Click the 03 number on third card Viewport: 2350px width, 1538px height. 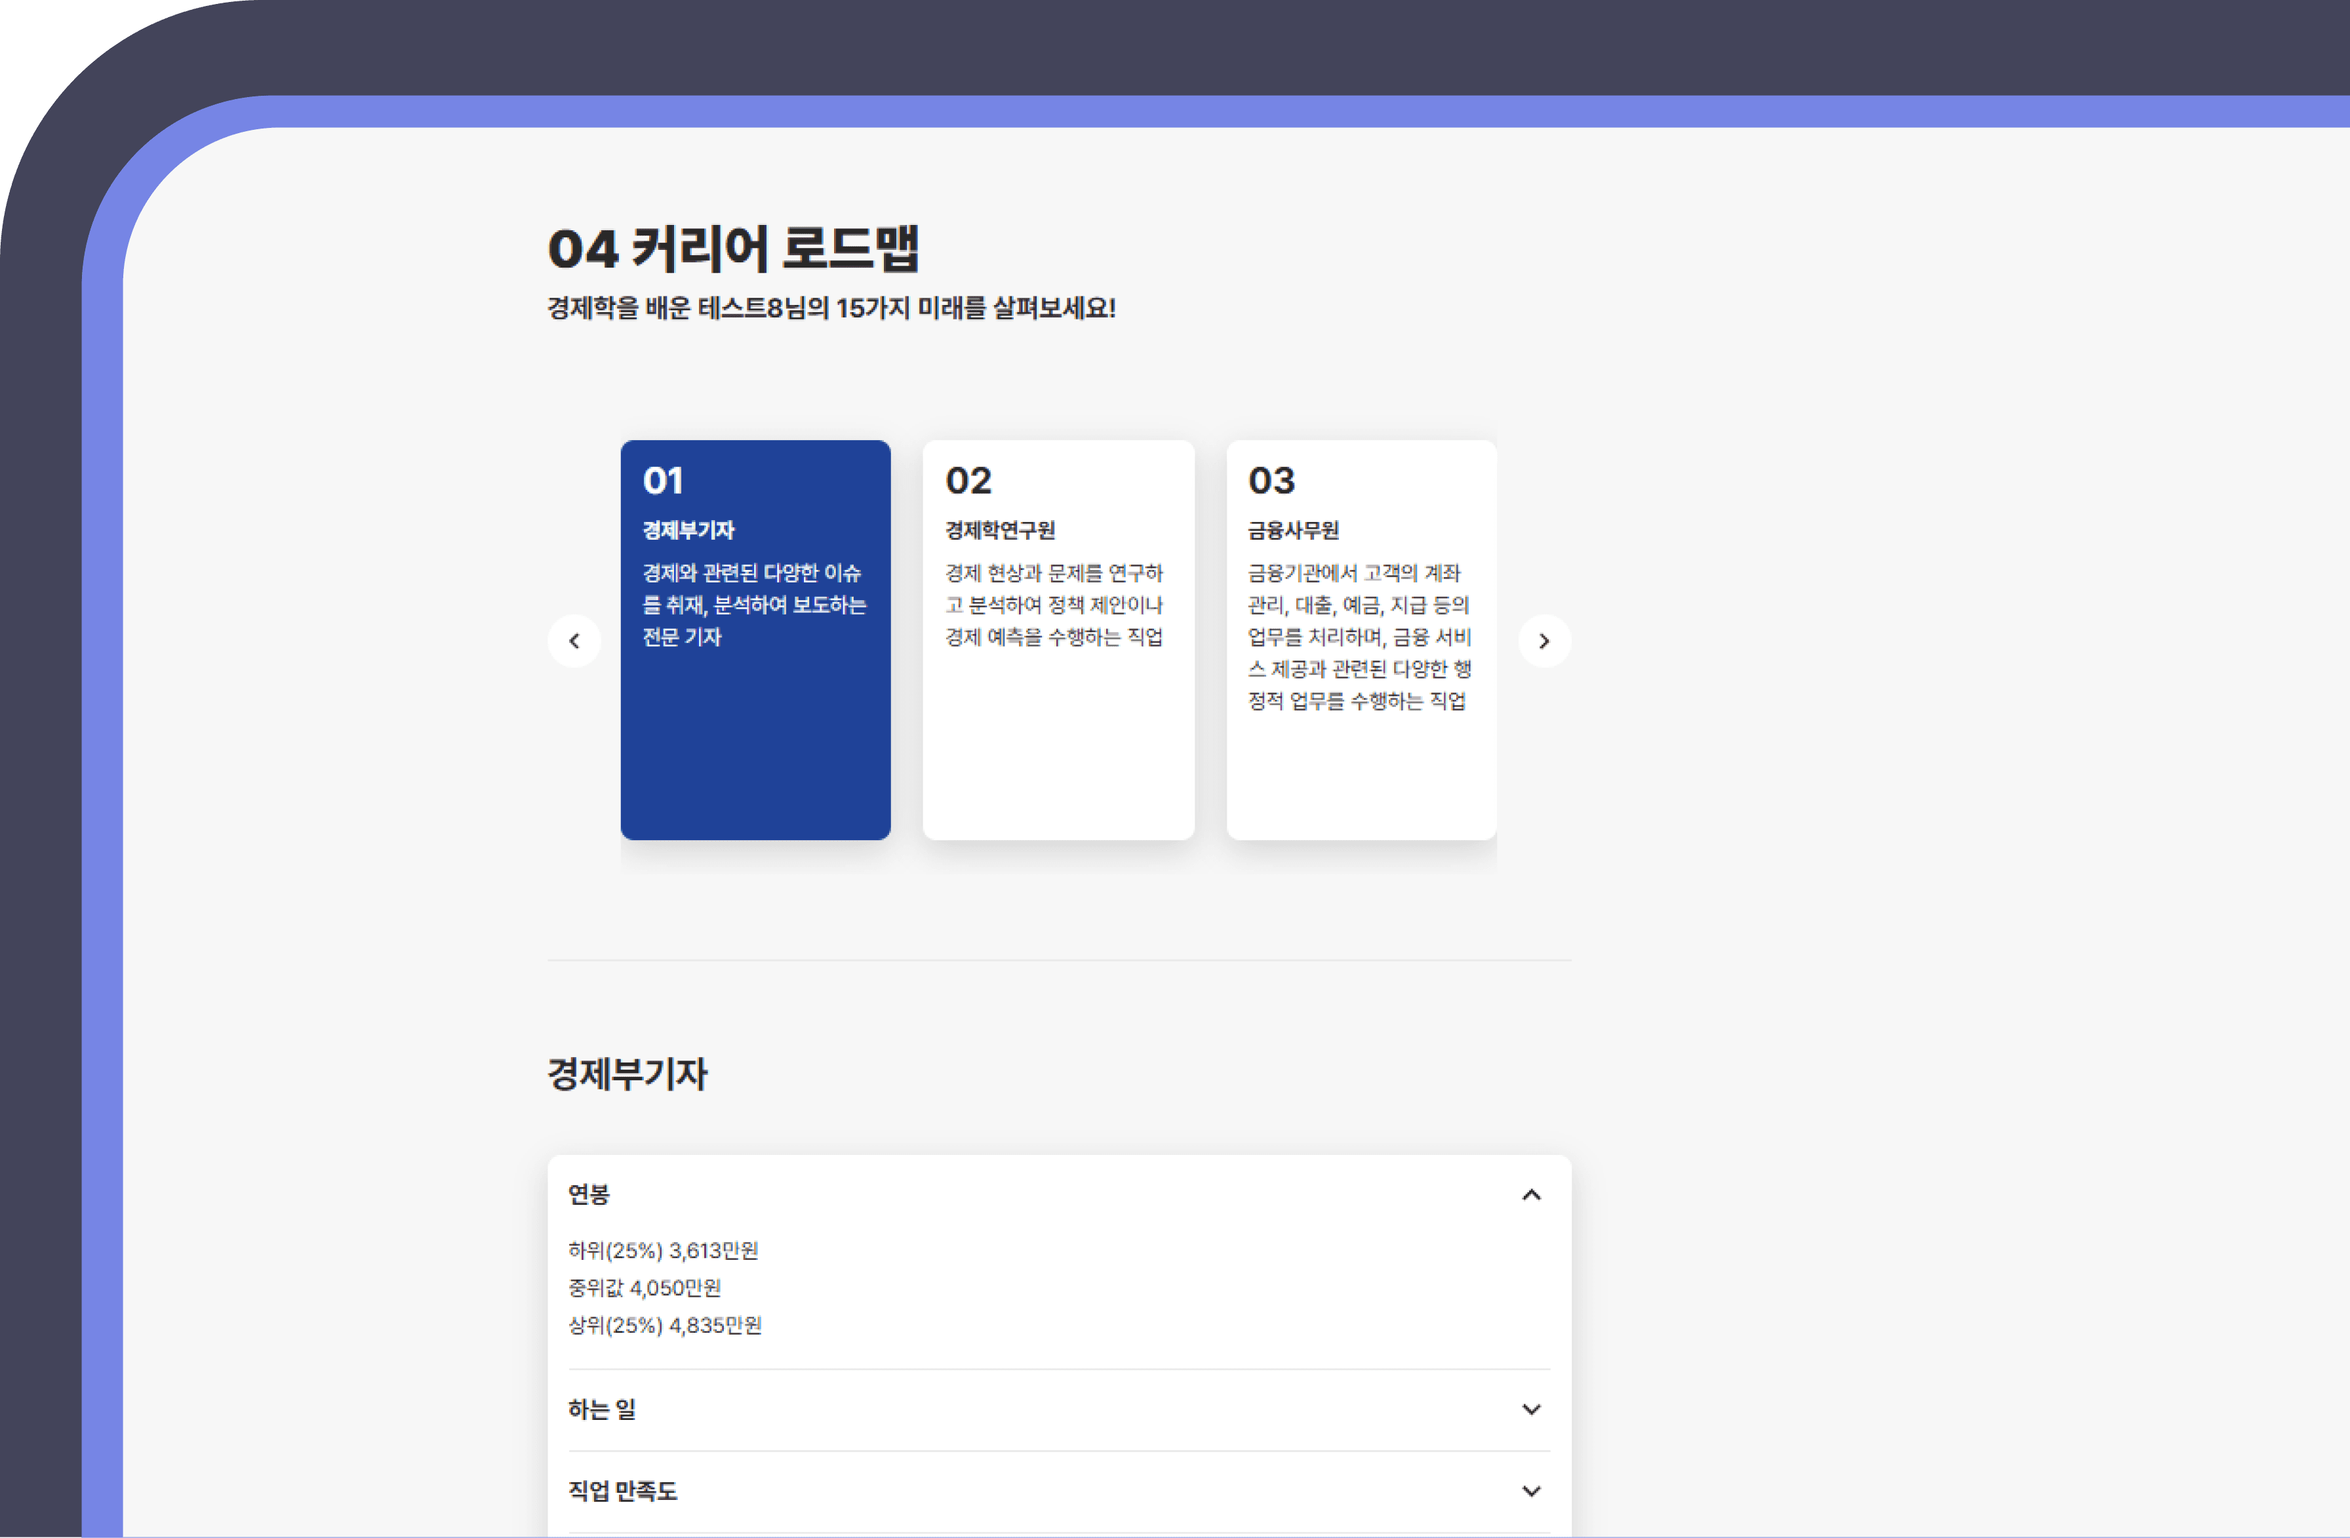[x=1271, y=481]
